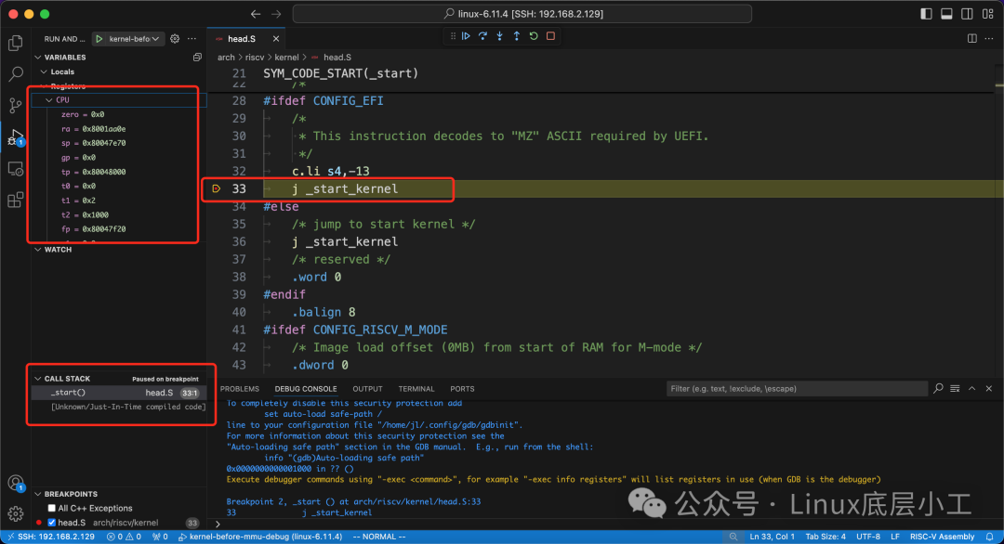Switch to the PROBLEMS panel tab
This screenshot has width=1004, height=544.
(240, 389)
